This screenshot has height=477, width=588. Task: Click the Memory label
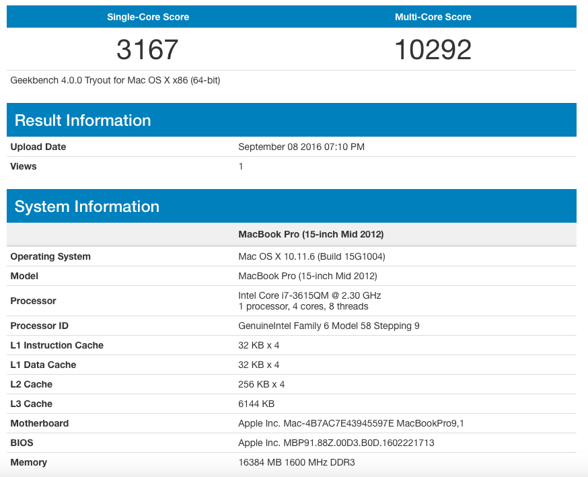[29, 462]
